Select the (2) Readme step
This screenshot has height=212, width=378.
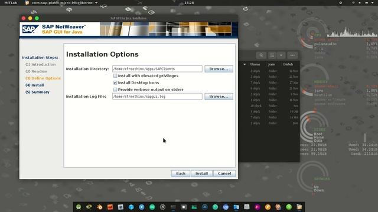click(37, 71)
